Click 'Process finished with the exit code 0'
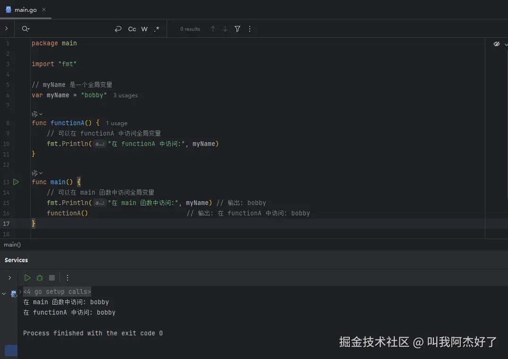The image size is (508, 359). pyautogui.click(x=93, y=333)
